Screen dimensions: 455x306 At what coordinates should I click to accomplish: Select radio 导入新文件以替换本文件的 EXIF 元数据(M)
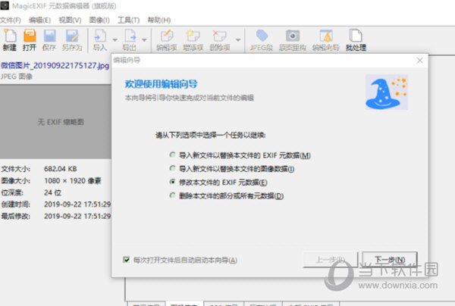173,155
